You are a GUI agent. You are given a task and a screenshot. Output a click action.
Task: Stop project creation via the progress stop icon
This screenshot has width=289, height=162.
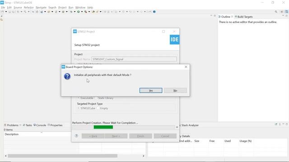pos(177,127)
